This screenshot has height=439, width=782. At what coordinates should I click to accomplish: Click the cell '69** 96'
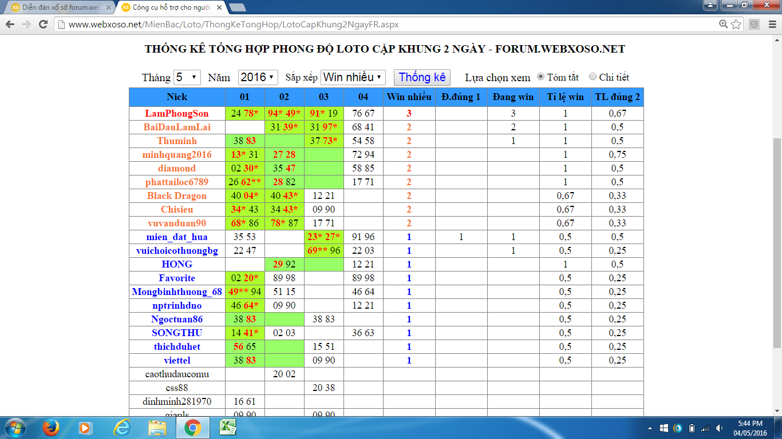pyautogui.click(x=324, y=250)
